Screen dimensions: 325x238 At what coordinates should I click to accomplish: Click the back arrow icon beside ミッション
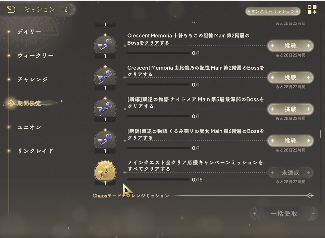coord(11,9)
